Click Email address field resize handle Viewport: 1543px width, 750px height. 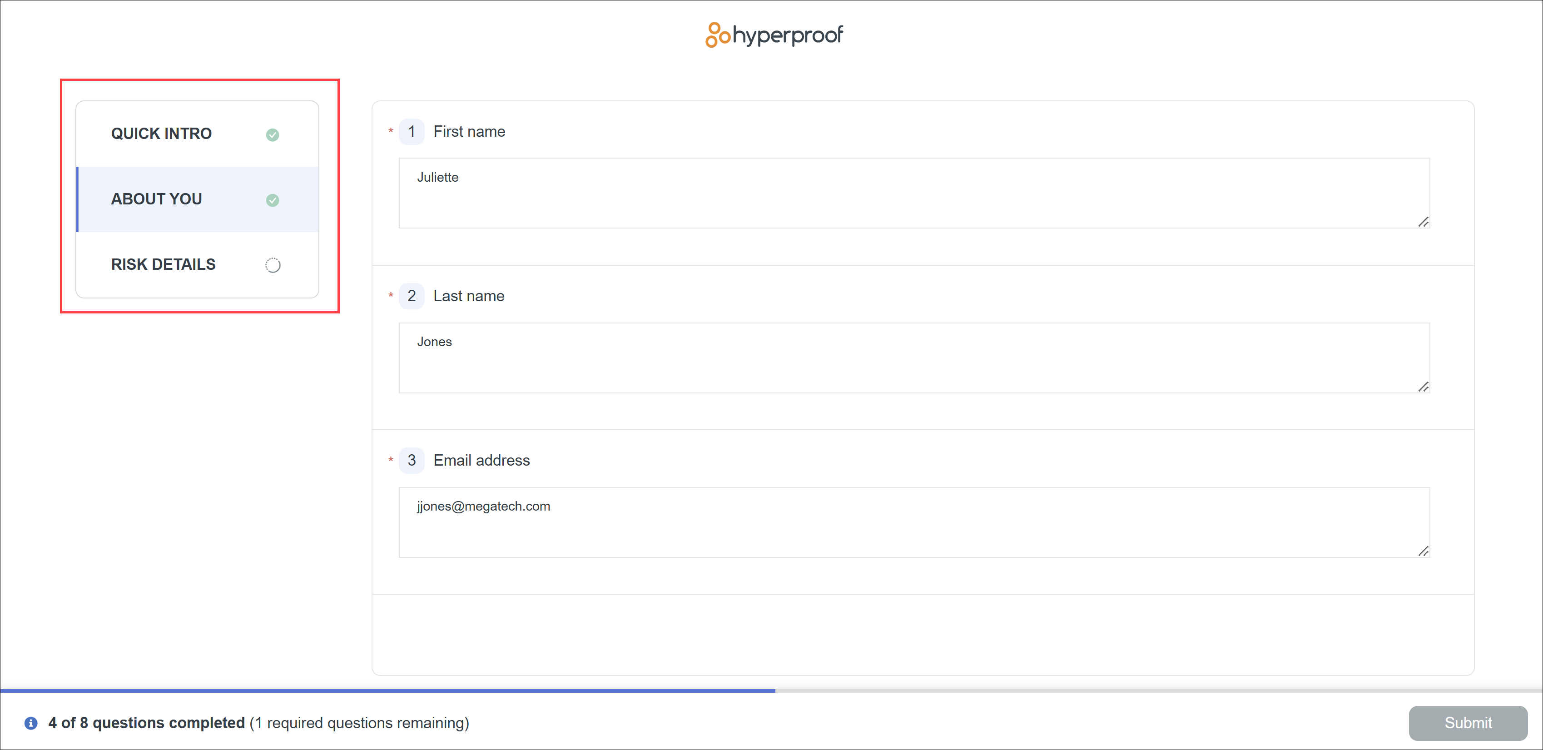pos(1423,552)
